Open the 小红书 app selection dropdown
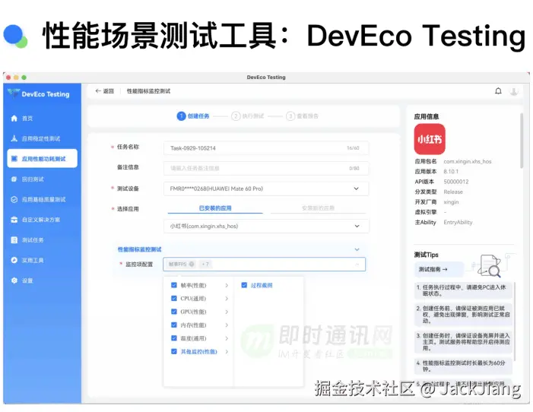This screenshot has height=412, width=533. (266, 226)
